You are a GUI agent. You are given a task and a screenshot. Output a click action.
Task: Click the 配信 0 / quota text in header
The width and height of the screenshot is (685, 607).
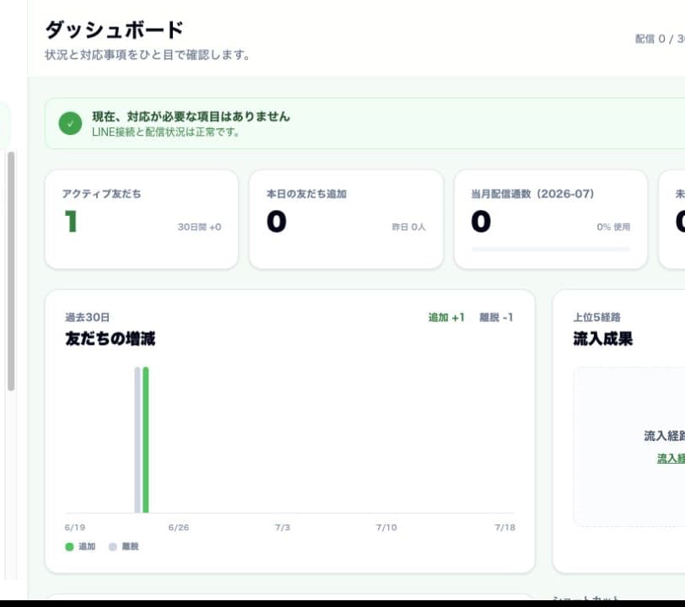click(x=660, y=39)
